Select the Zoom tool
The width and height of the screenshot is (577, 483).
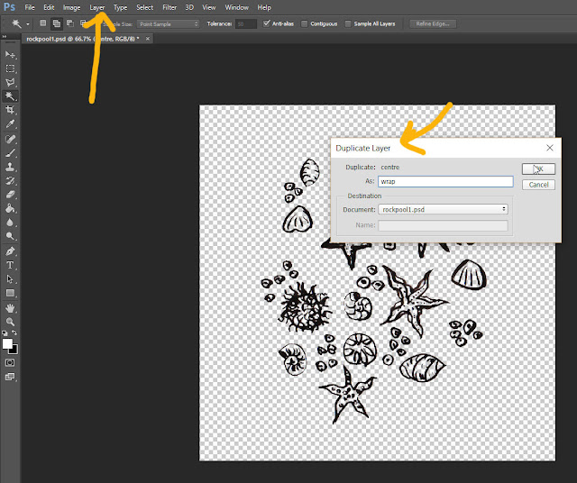point(10,322)
